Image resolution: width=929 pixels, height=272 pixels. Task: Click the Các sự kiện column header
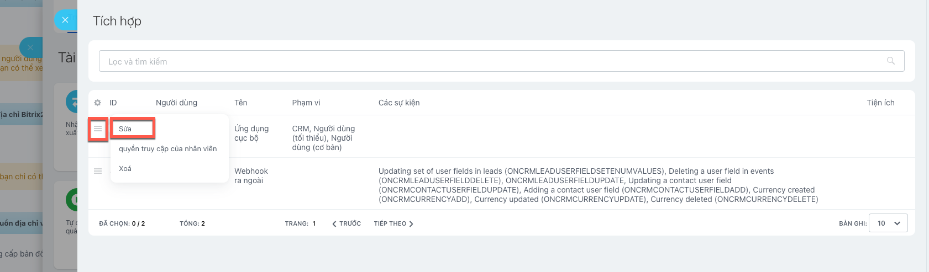click(399, 103)
